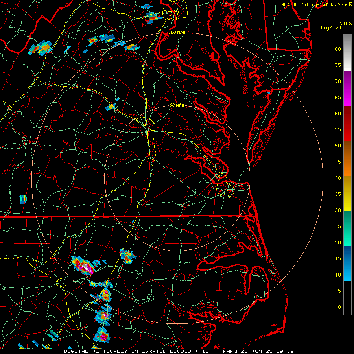Click the scale value 70
This screenshot has width=354, height=354.
click(x=338, y=81)
